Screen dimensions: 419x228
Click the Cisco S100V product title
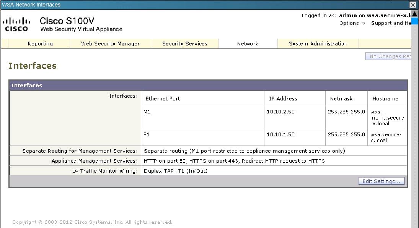[x=67, y=21]
